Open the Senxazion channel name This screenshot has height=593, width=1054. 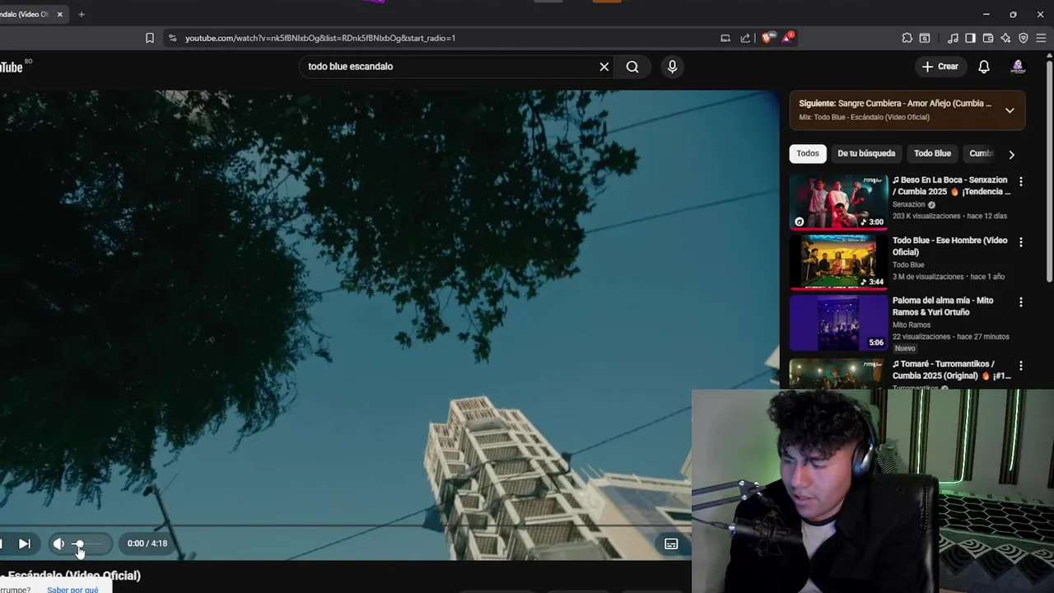(x=909, y=204)
